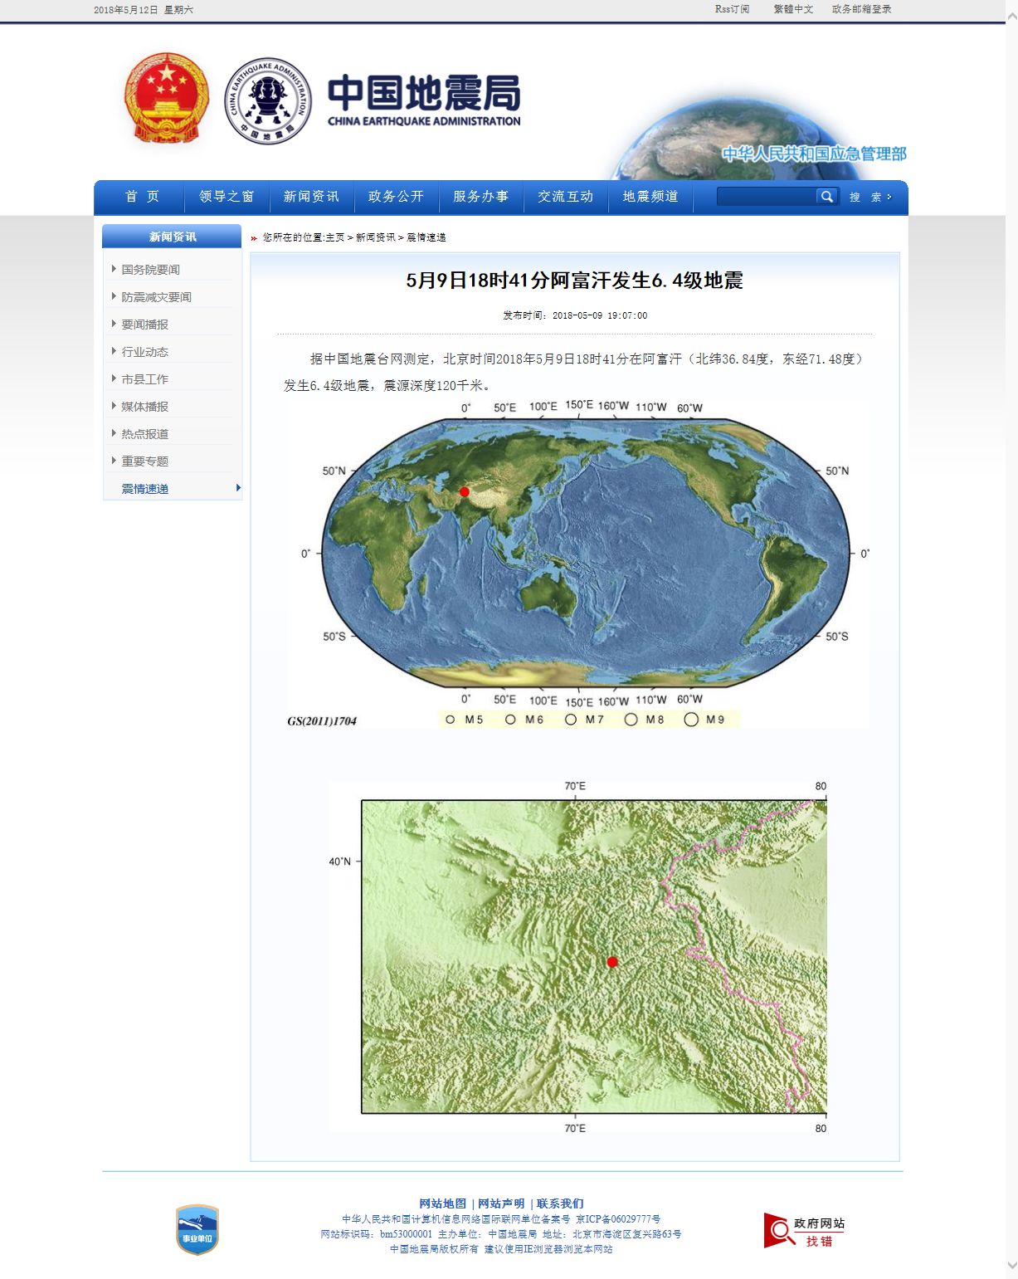
Task: Click the 搜索 button in navbar
Action: (869, 198)
